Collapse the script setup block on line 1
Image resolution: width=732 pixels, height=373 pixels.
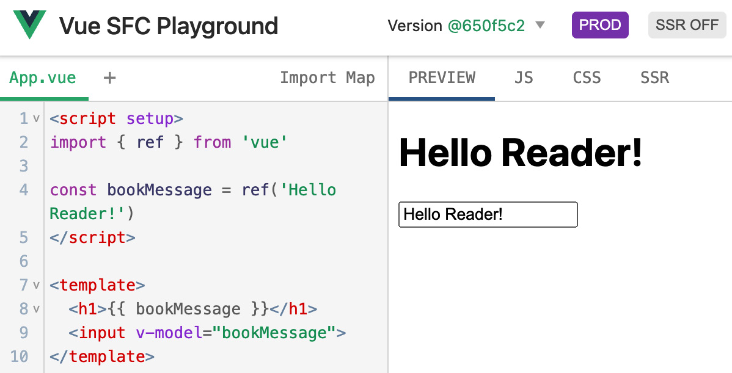(x=37, y=118)
